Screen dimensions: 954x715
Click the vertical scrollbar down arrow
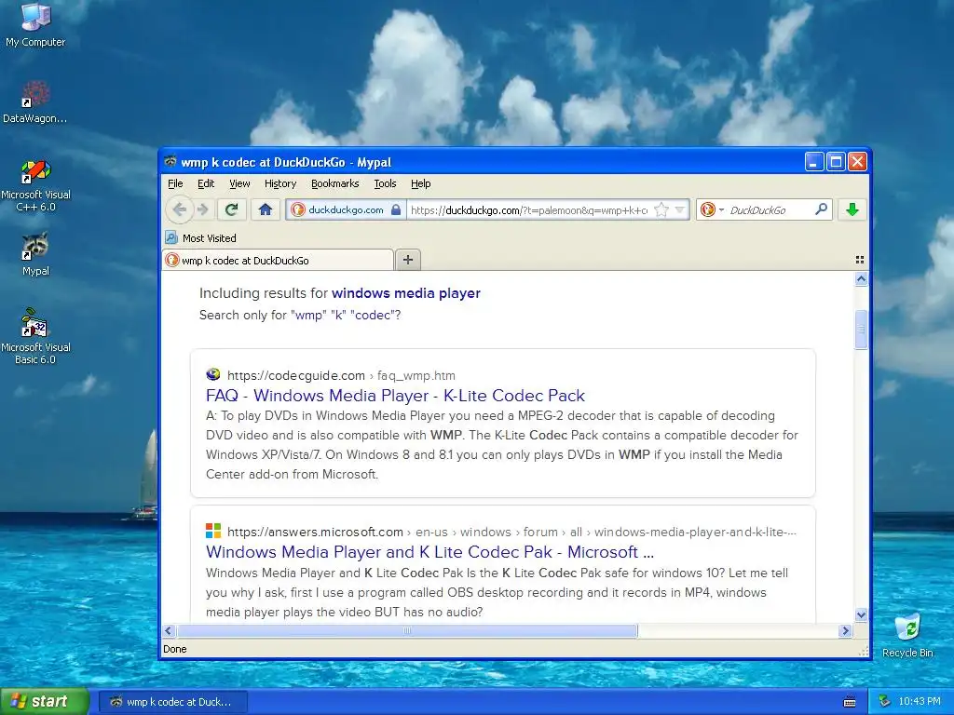click(861, 614)
